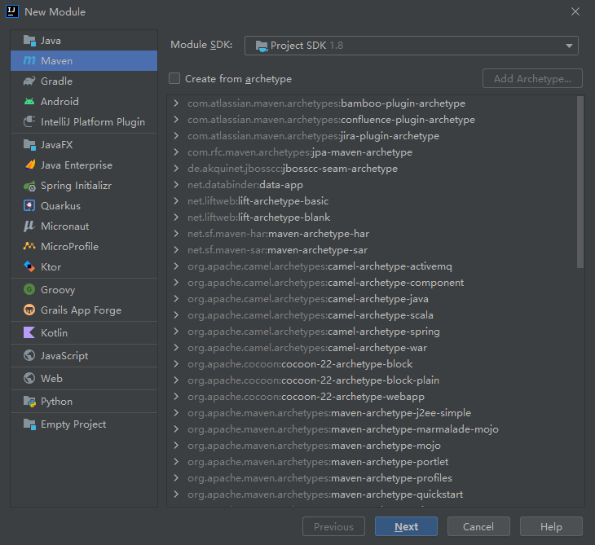This screenshot has height=545, width=595.
Task: Select the Ktor icon
Action: pos(29,267)
